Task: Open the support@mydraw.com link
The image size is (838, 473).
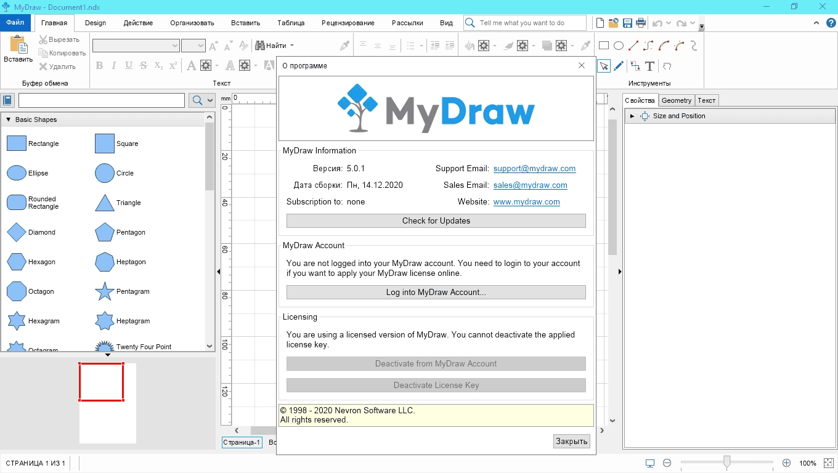Action: click(x=534, y=168)
